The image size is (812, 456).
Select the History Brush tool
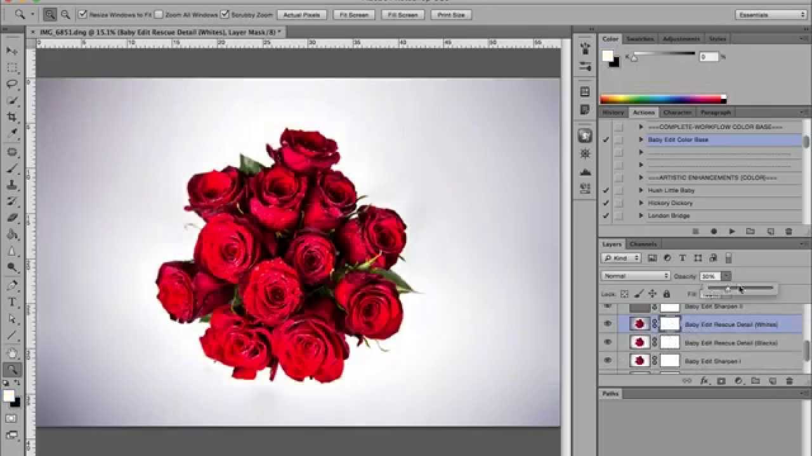pos(12,201)
